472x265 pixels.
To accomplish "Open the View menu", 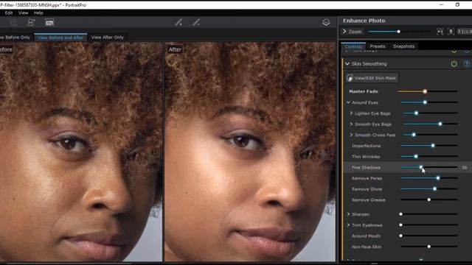I will coord(23,13).
